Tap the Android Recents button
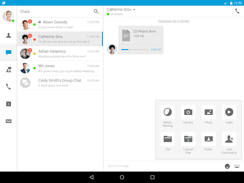The height and width of the screenshot is (183, 244). point(152,177)
